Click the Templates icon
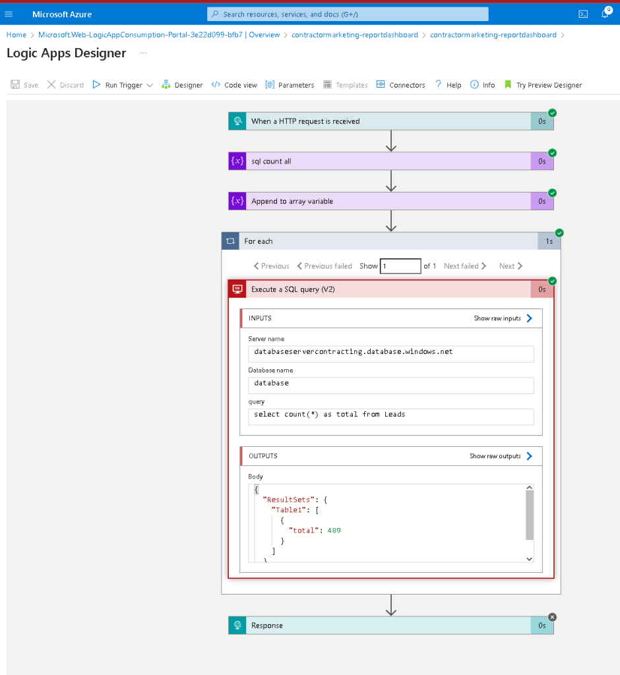The width and height of the screenshot is (620, 675). pos(327,84)
